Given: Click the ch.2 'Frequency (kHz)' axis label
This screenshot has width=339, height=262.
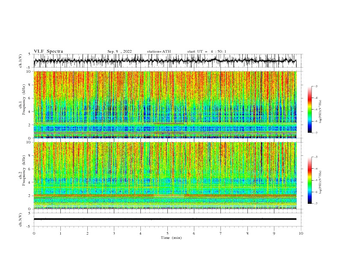Looking at the screenshot, I should pos(24,170).
